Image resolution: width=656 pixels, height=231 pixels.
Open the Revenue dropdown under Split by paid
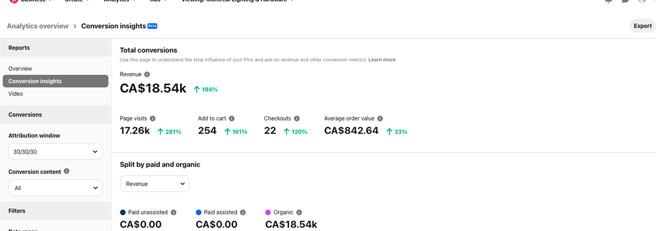point(155,184)
